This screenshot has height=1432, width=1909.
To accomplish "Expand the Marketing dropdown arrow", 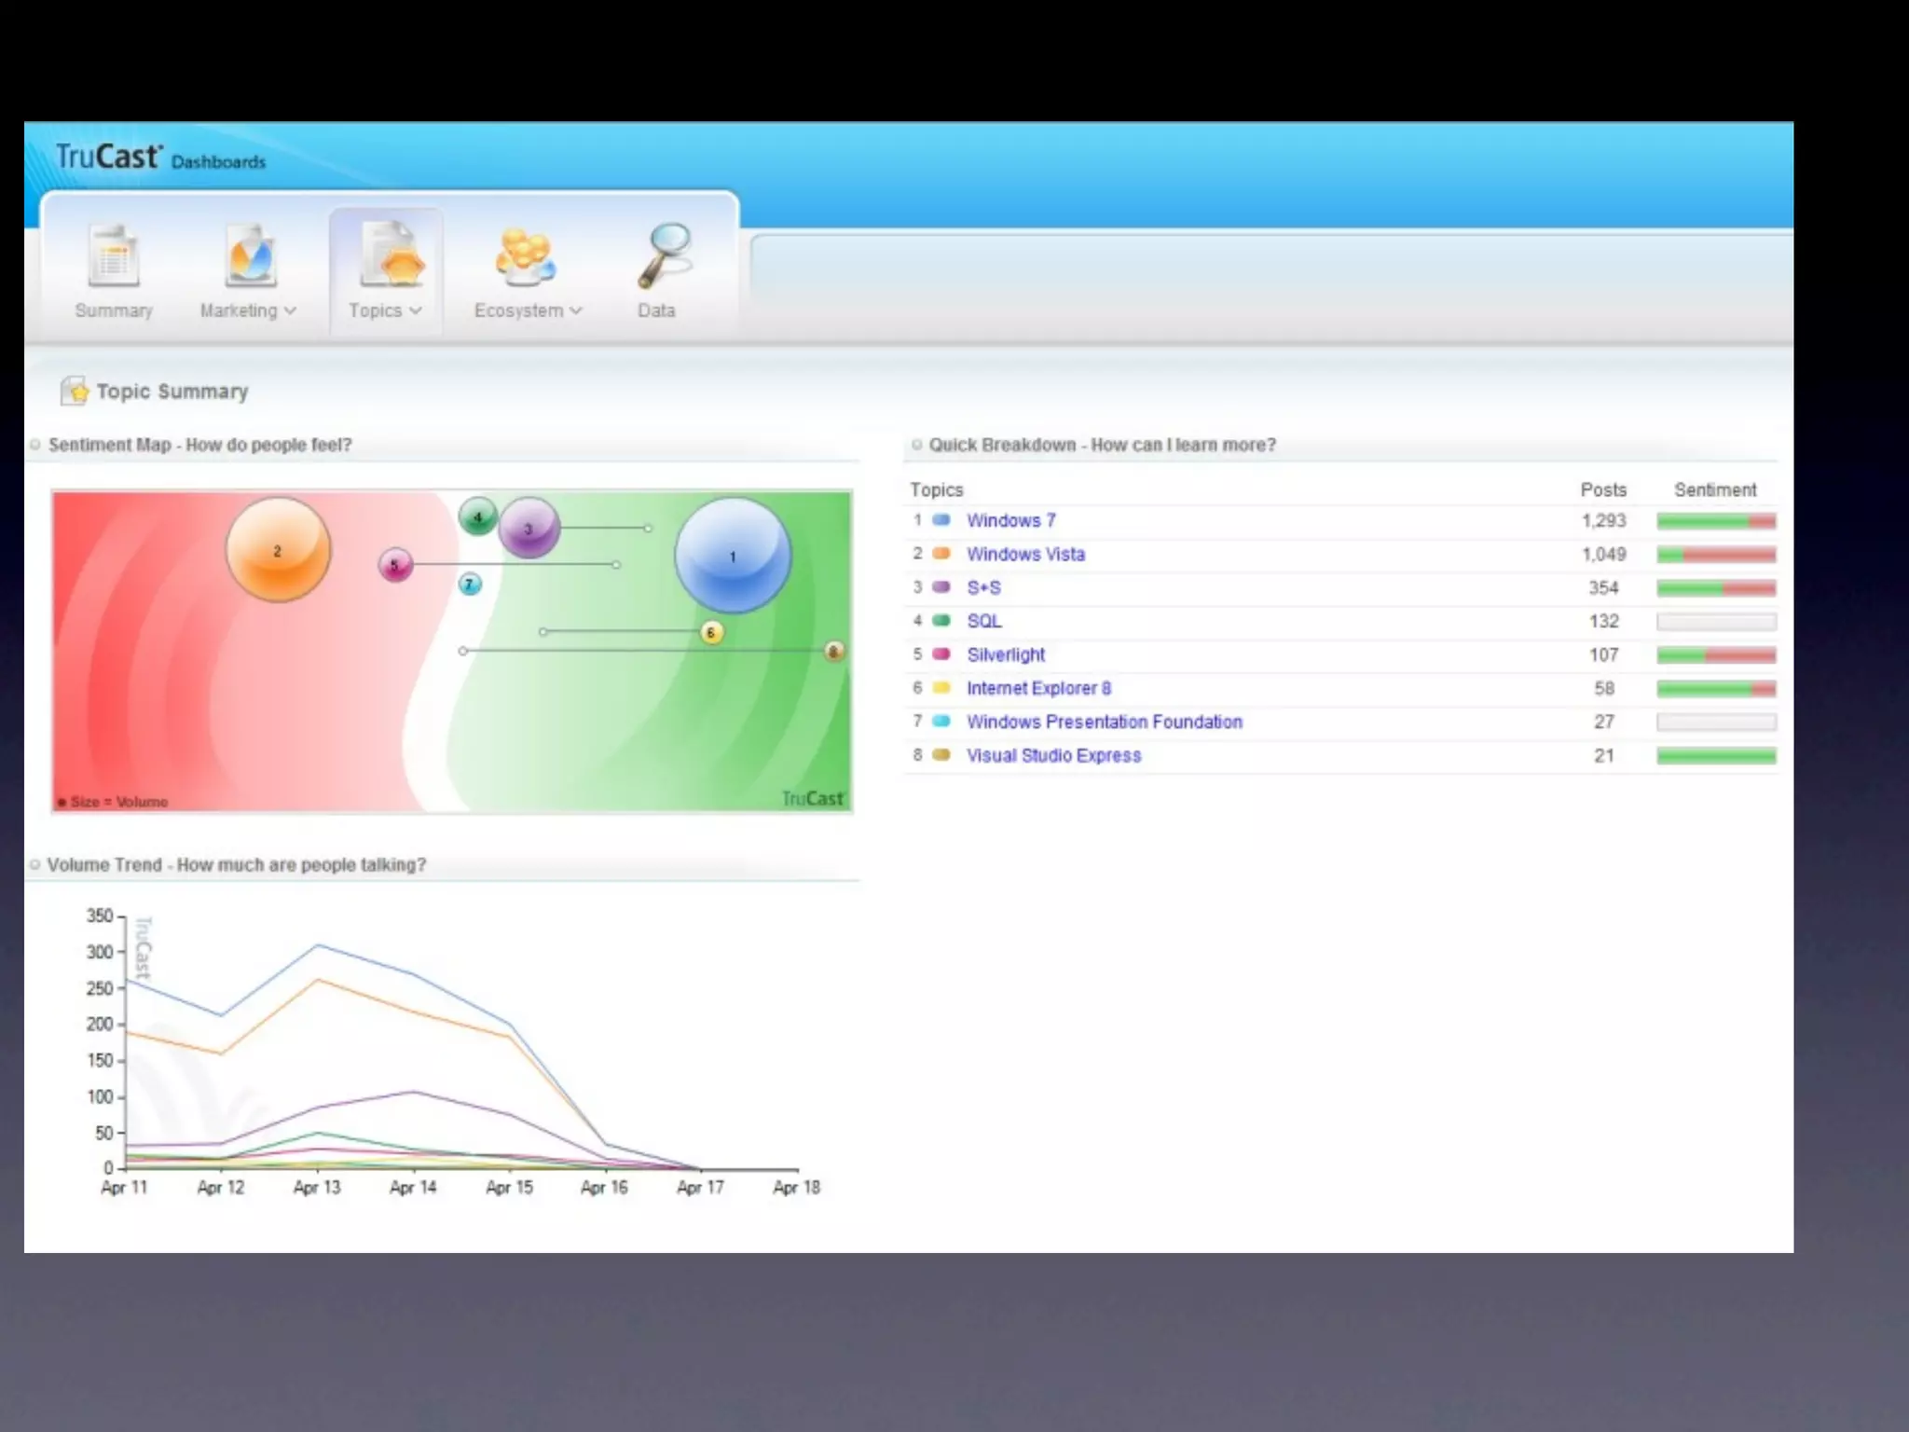I will (x=290, y=310).
